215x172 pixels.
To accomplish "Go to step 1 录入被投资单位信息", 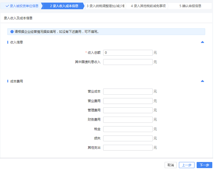I will 22,6.
